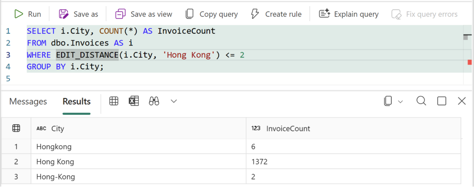Click EDIT_DISTANCE in the query editor
474x187 pixels.
pos(87,55)
